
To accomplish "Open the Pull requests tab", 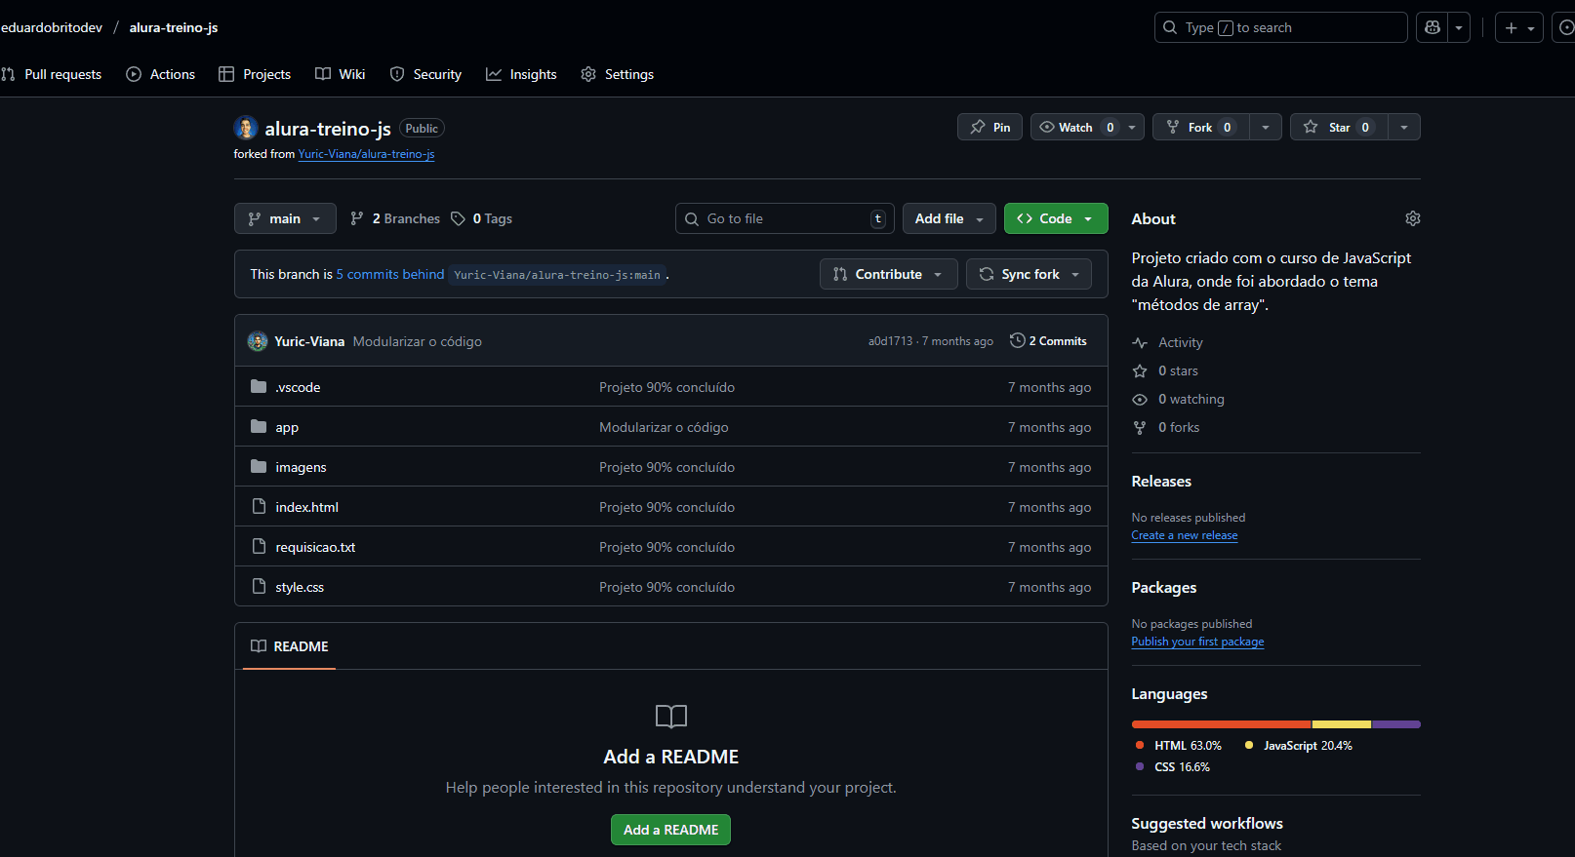I will [x=52, y=74].
